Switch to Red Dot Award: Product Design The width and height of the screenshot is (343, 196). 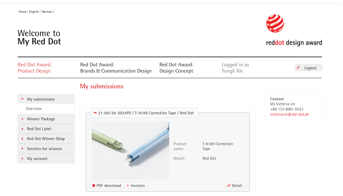[x=35, y=68]
